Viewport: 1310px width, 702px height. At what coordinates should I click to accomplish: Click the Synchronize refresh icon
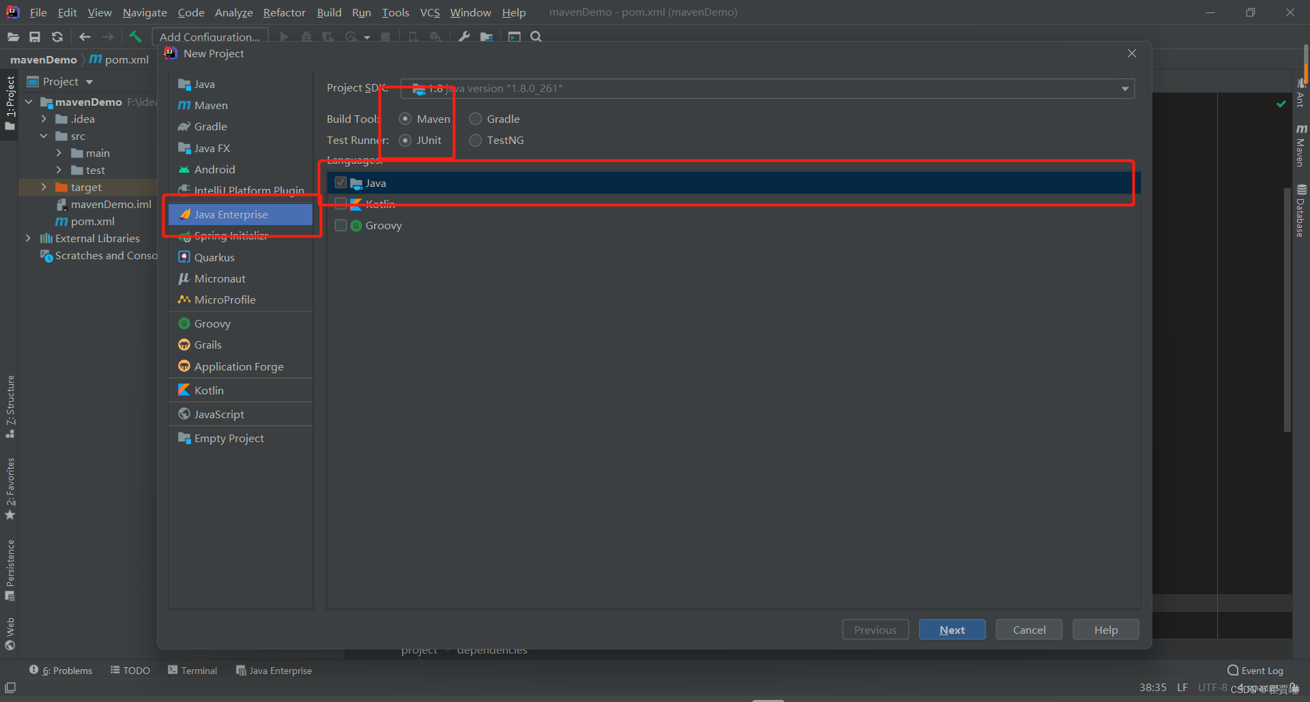tap(57, 37)
